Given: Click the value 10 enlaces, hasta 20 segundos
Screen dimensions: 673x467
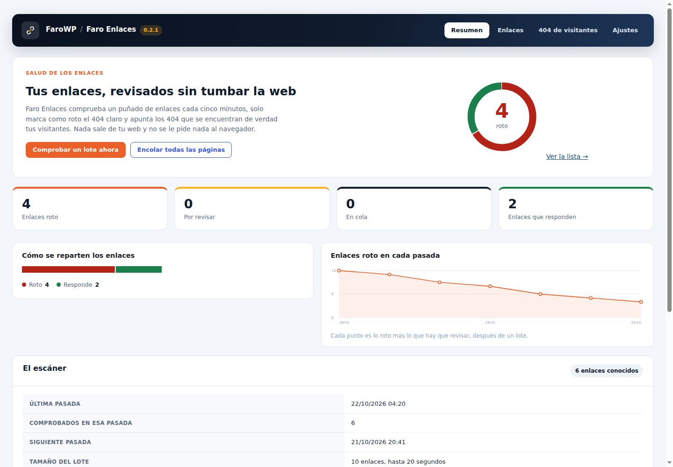Looking at the screenshot, I should click(398, 462).
